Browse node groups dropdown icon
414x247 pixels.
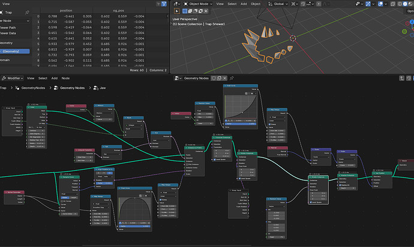click(178, 78)
